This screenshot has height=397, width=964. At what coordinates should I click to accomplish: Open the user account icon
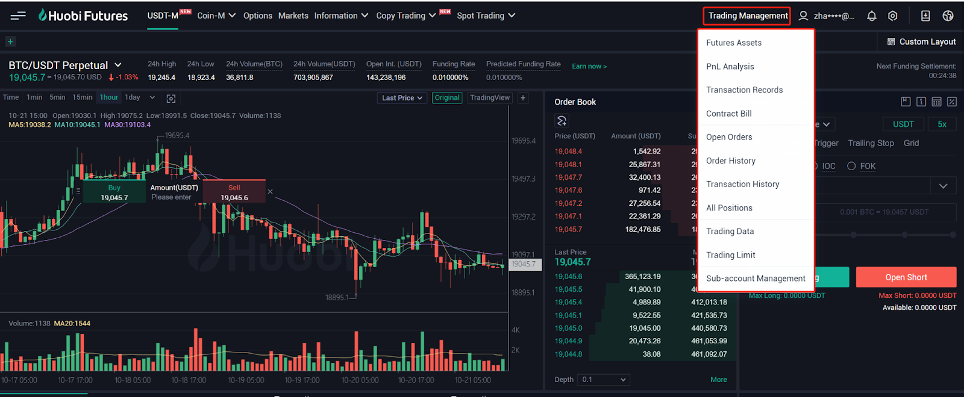803,16
